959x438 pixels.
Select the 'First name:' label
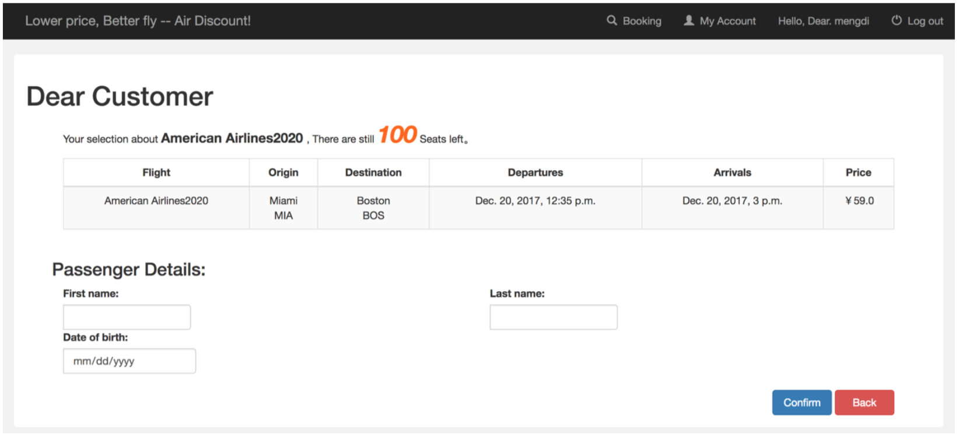pos(91,294)
